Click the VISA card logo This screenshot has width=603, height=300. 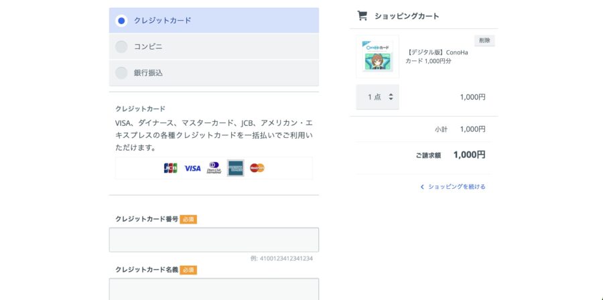(x=192, y=168)
